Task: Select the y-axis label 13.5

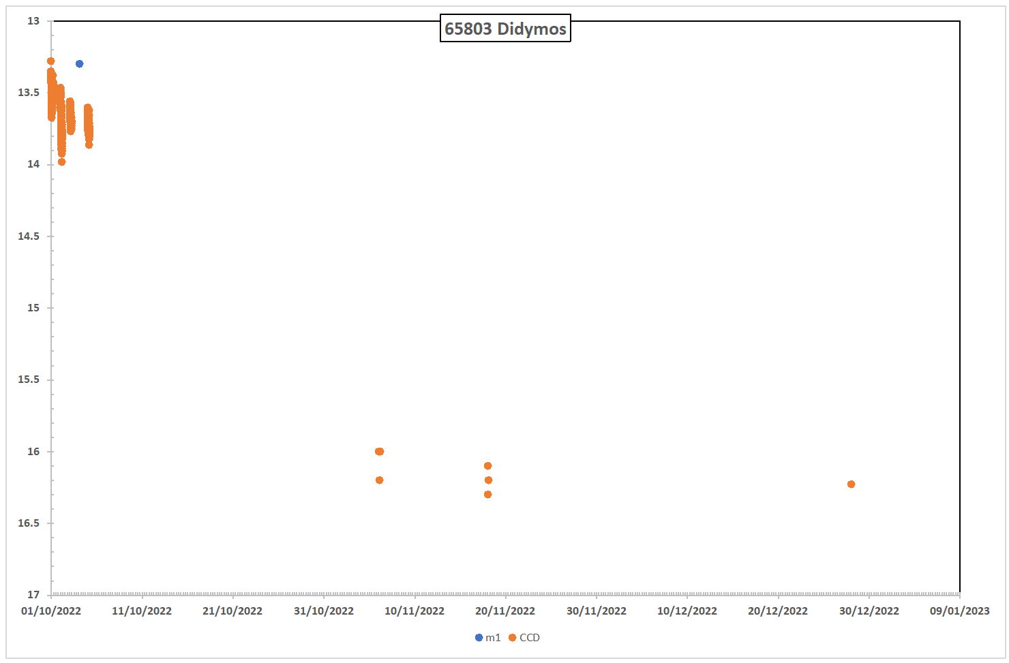Action: click(x=29, y=93)
